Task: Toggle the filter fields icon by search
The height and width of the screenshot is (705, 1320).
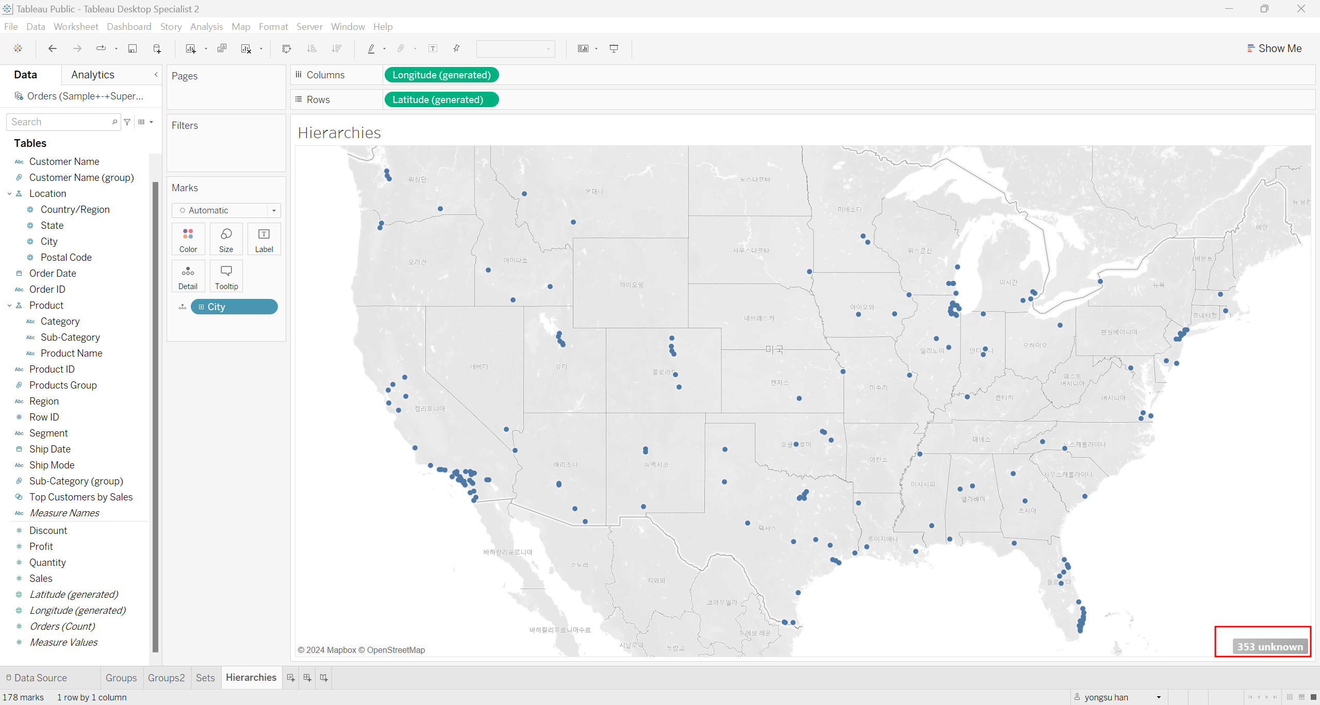Action: point(127,122)
